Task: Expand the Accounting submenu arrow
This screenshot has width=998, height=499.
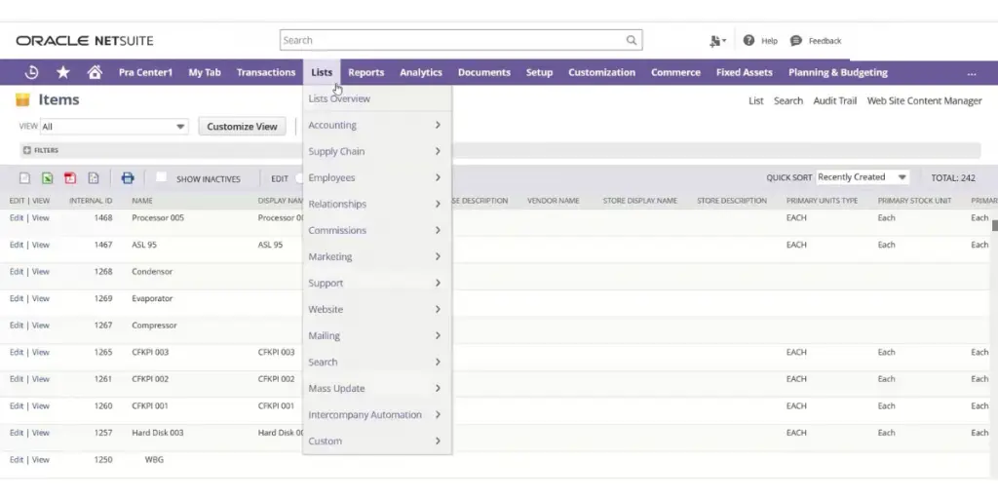Action: tap(438, 125)
